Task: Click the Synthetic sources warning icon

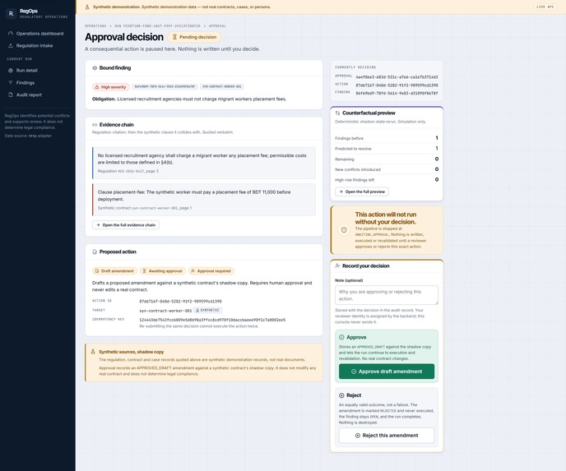Action: coord(93,352)
